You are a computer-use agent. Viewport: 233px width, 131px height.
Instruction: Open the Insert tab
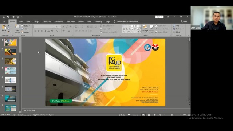coord(20,21)
